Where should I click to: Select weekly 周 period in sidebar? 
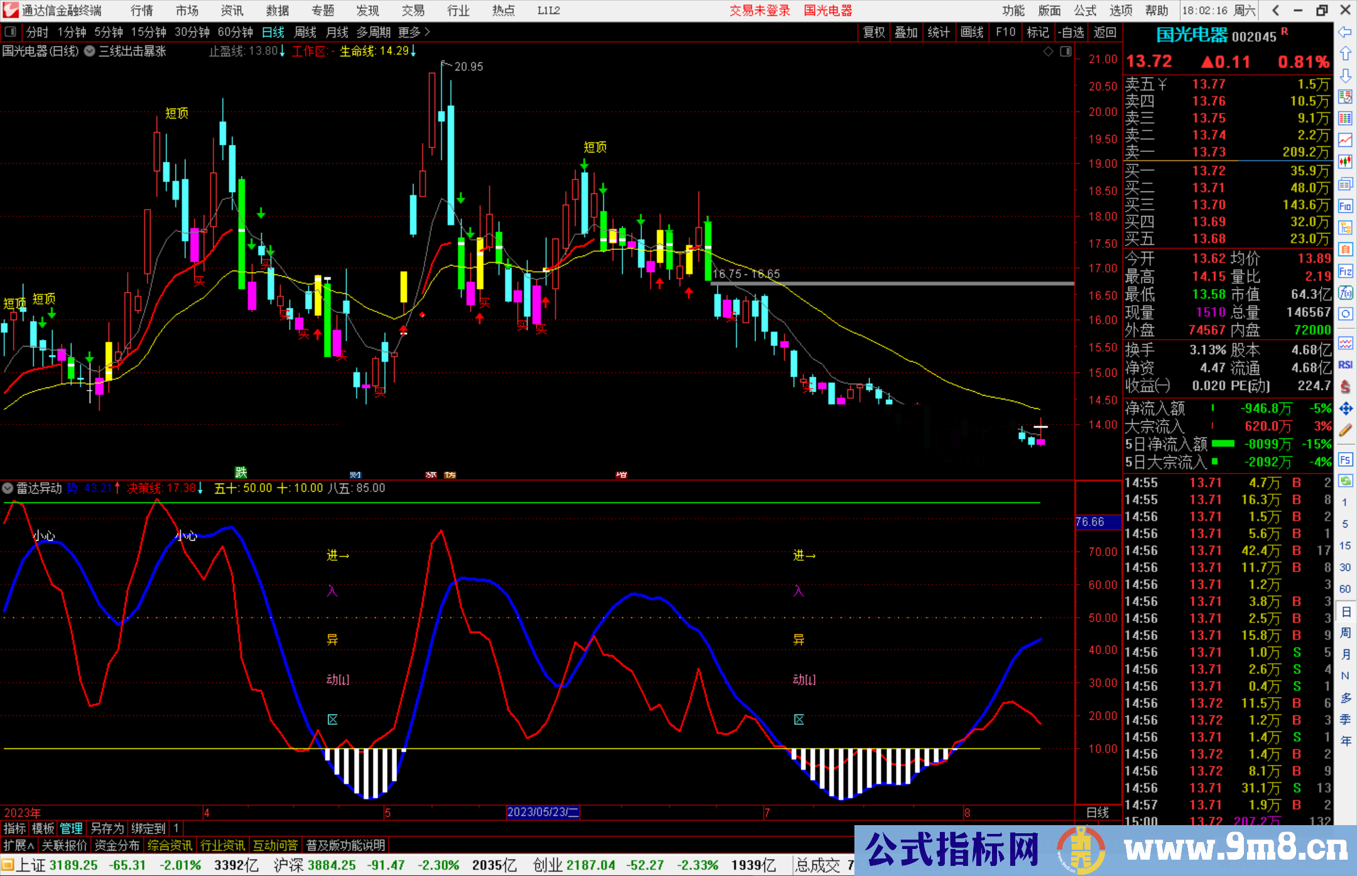[1345, 633]
